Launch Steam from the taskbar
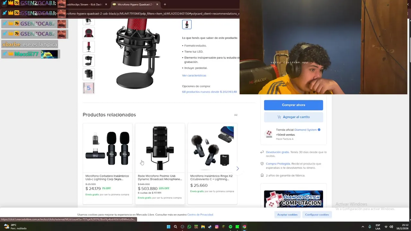The width and height of the screenshot is (411, 231). click(210, 227)
